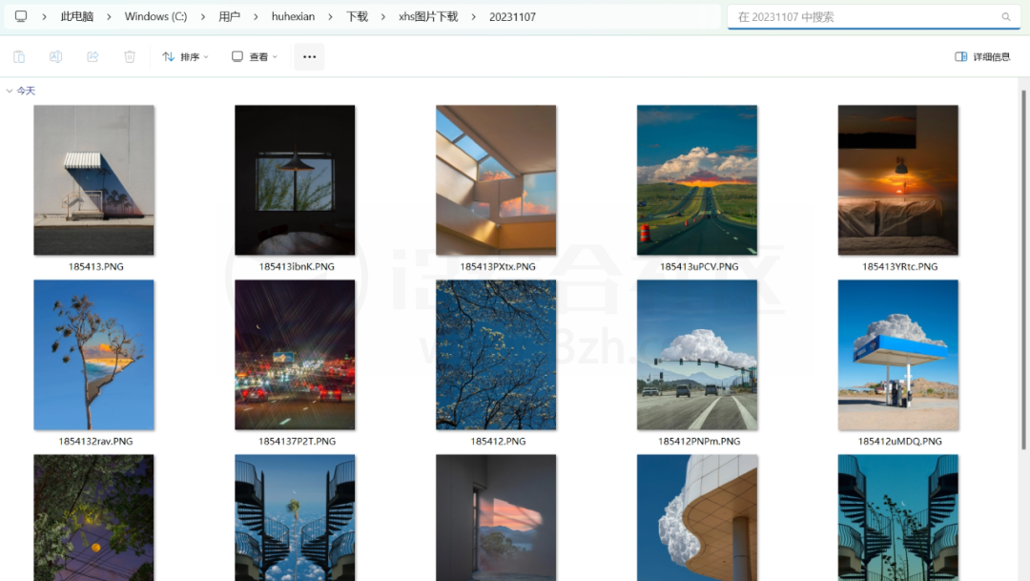Open the three-dots more options menu
Image resolution: width=1030 pixels, height=581 pixels.
pyautogui.click(x=309, y=56)
